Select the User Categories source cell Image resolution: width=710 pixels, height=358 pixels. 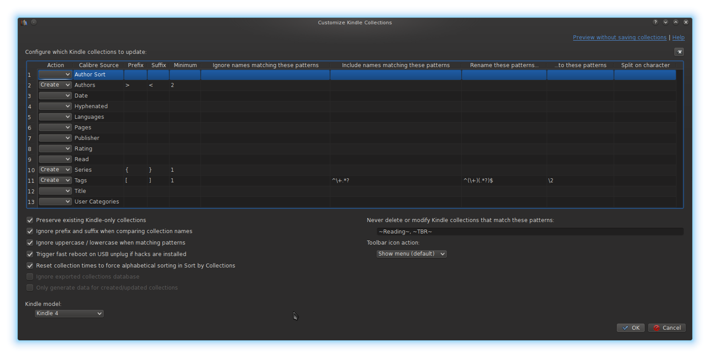pyautogui.click(x=98, y=202)
